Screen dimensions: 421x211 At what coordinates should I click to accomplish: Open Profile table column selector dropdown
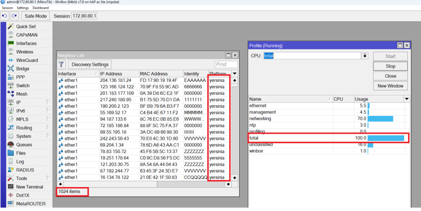(407, 99)
